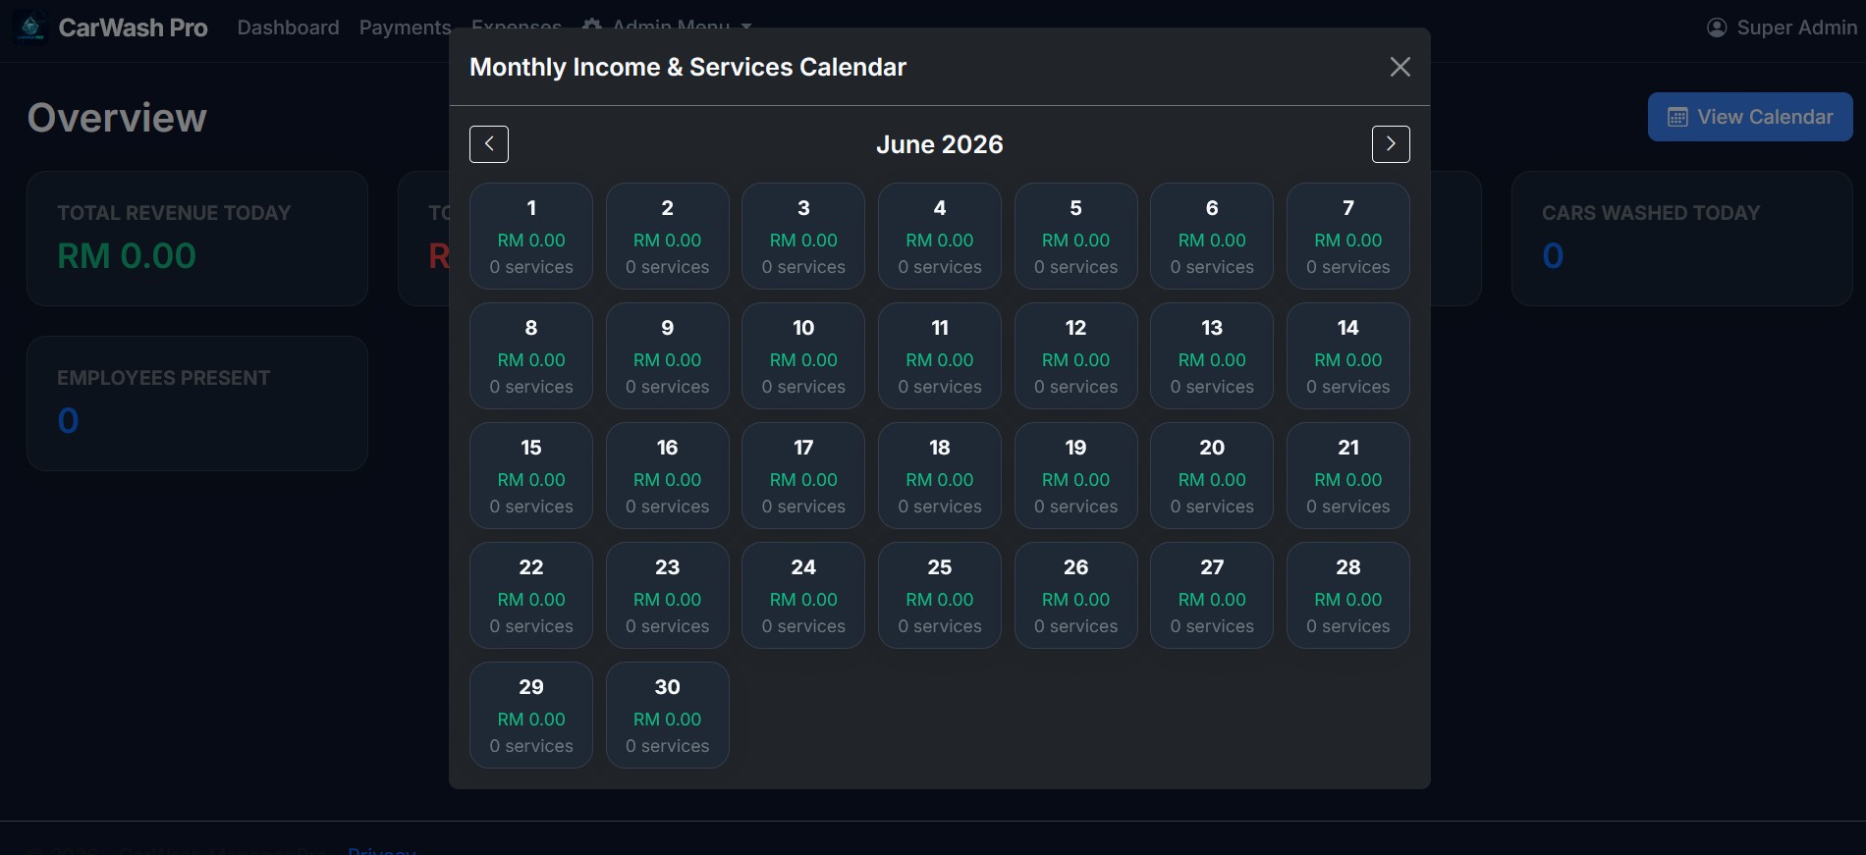Select the June 26 day card
The image size is (1866, 855).
click(1076, 595)
